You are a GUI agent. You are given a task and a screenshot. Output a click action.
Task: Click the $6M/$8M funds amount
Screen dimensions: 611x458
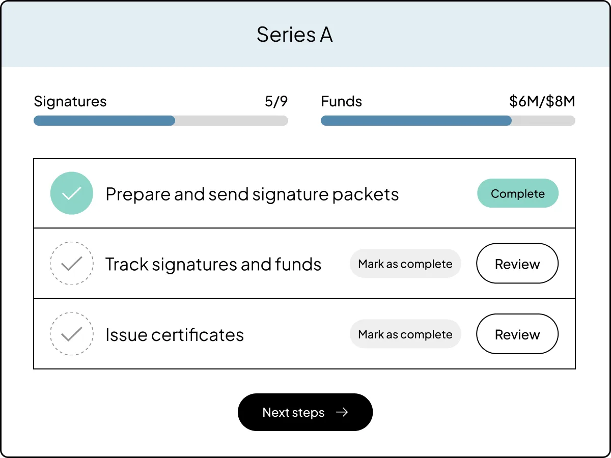(x=542, y=101)
